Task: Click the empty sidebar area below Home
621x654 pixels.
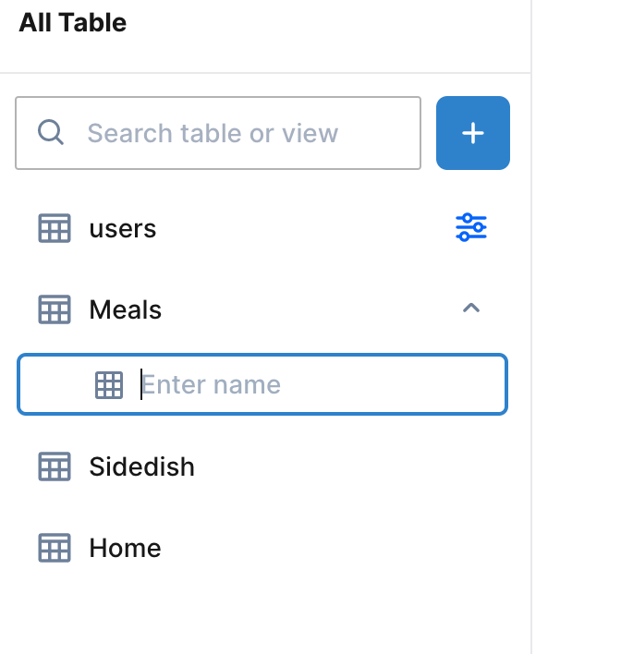Action: [x=259, y=610]
